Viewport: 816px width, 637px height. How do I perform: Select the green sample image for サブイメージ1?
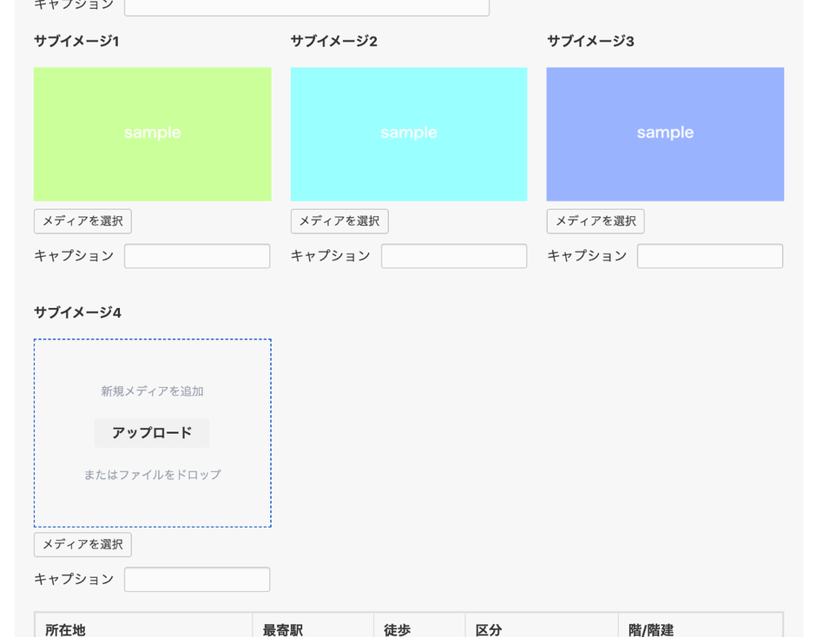[x=153, y=134]
